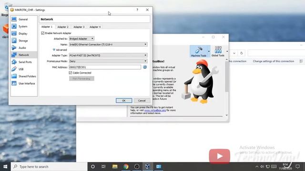Click the MAC Address input field

pos(105,67)
